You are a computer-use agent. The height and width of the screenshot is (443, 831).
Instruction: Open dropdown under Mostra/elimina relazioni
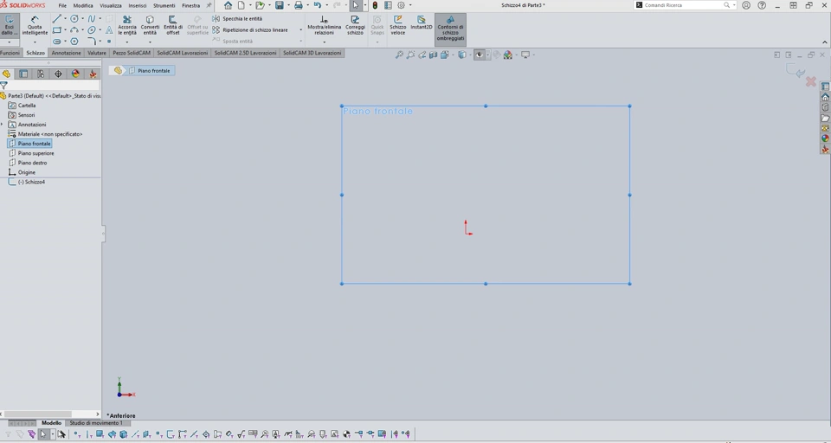tap(324, 42)
